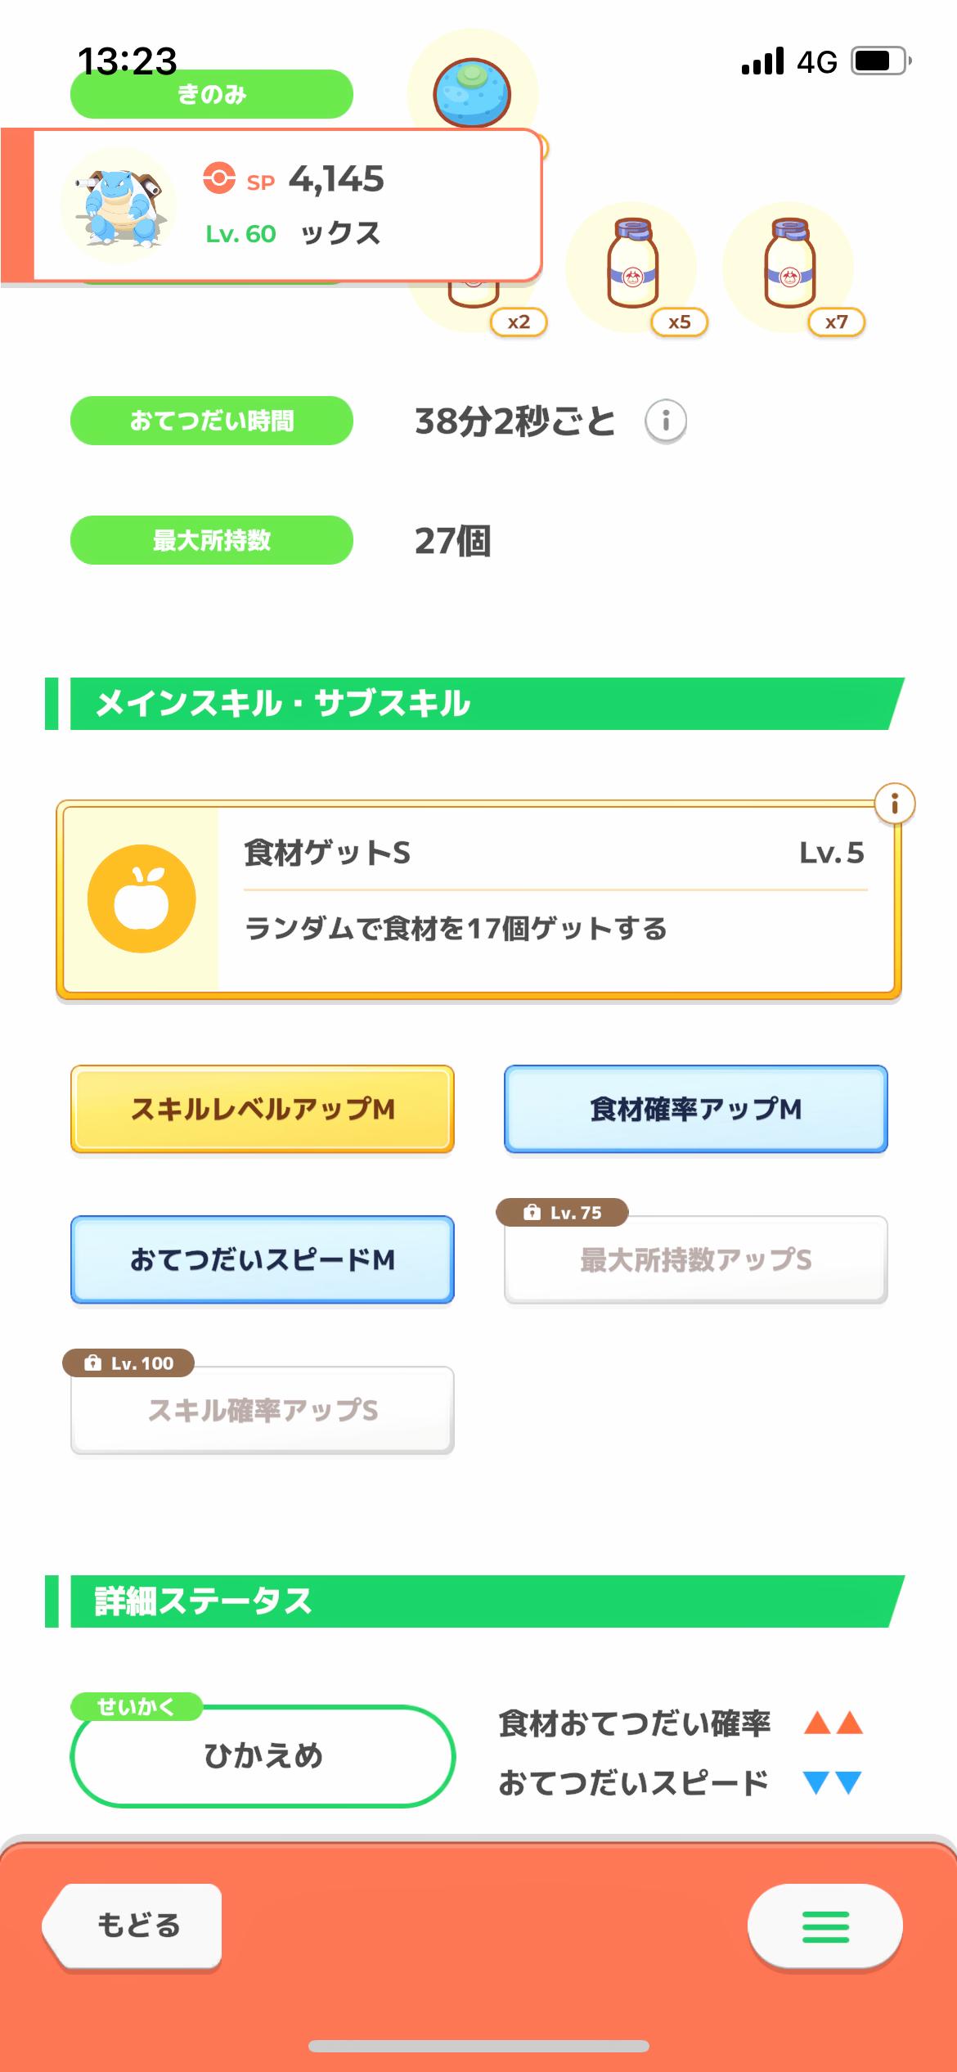This screenshot has width=957, height=2072.
Task: Tap the 最大所持数 green label
Action: (x=212, y=540)
